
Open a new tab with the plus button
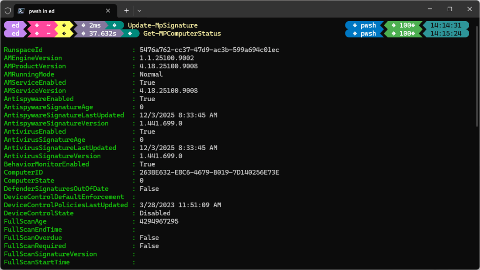click(x=126, y=10)
